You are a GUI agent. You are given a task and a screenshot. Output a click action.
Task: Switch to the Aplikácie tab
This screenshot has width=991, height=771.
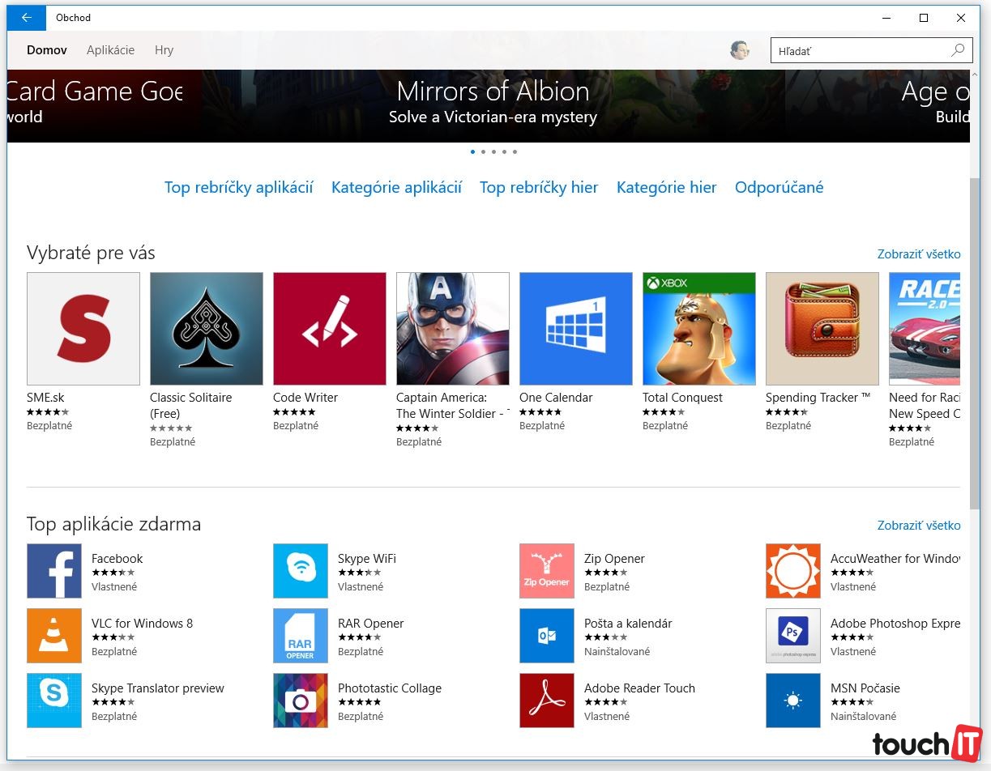click(x=111, y=50)
